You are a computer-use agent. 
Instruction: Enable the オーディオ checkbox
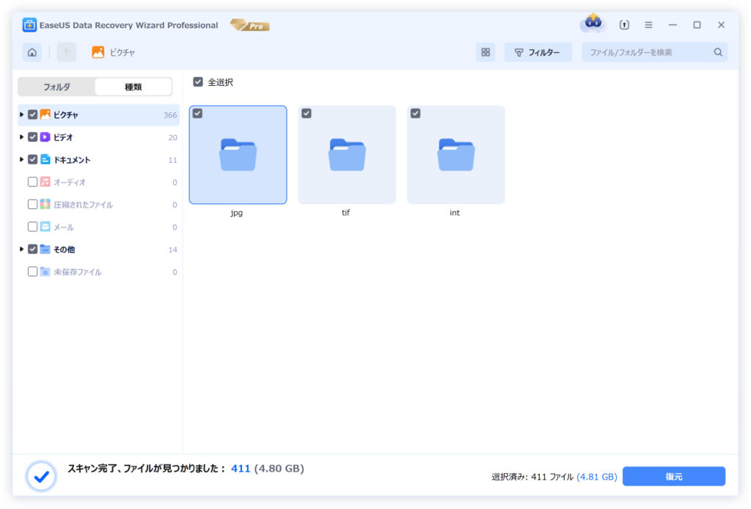coord(33,182)
